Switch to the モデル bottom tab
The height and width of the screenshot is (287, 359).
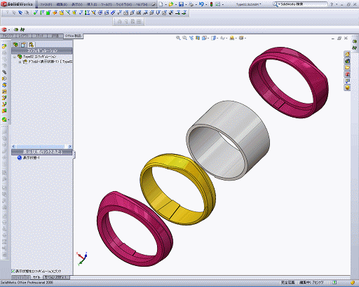[x=36, y=277]
